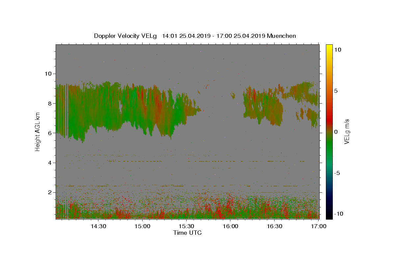This screenshot has width=395, height=263.
Task: Click the 17:00 time tick label
Action: tap(318, 226)
